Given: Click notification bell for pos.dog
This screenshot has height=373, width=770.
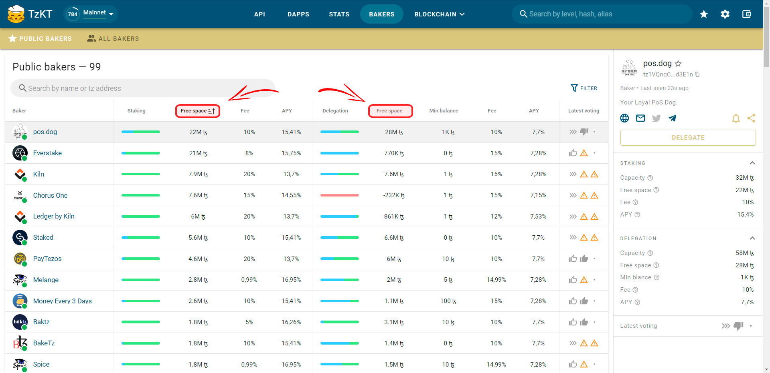Looking at the screenshot, I should coord(736,118).
